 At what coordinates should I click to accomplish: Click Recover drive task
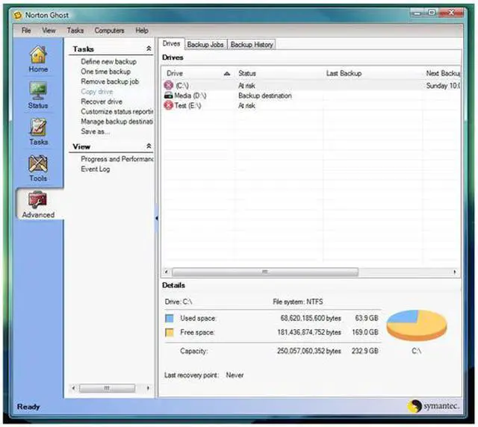tap(102, 102)
